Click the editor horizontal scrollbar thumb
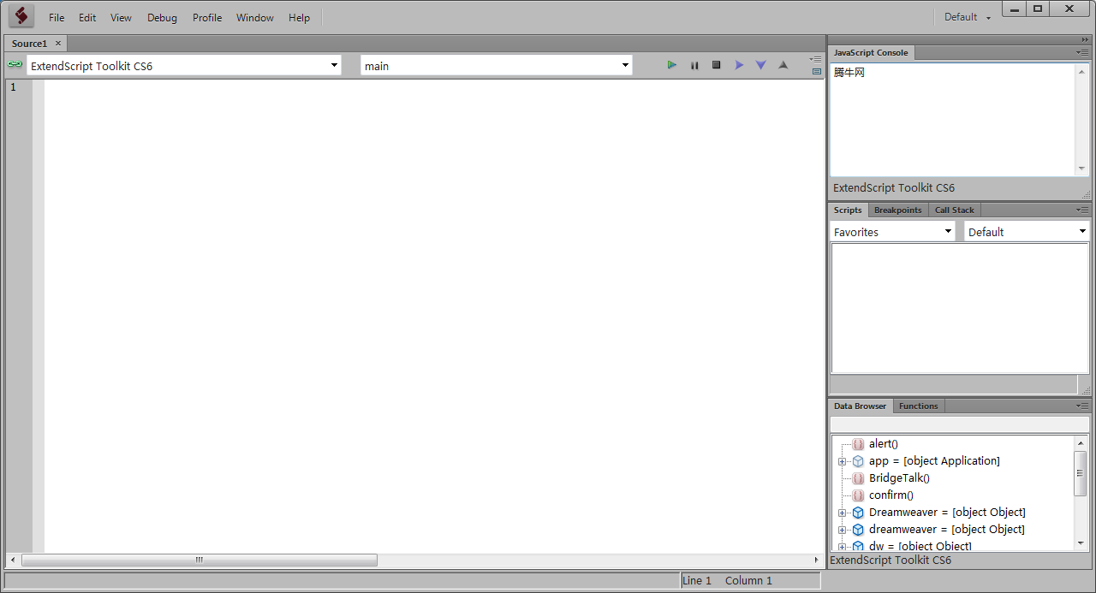The height and width of the screenshot is (593, 1096). coord(199,560)
